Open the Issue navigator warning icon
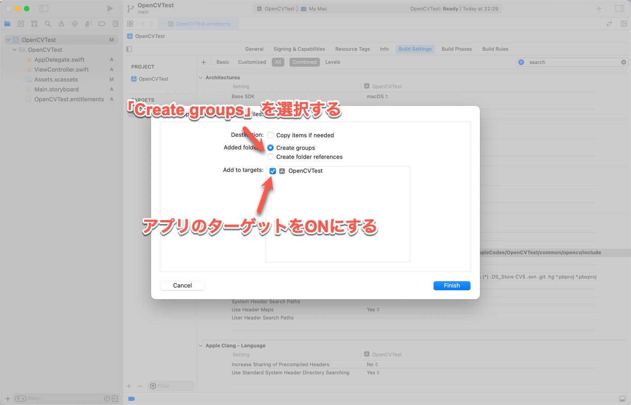This screenshot has height=405, width=631. click(x=61, y=24)
